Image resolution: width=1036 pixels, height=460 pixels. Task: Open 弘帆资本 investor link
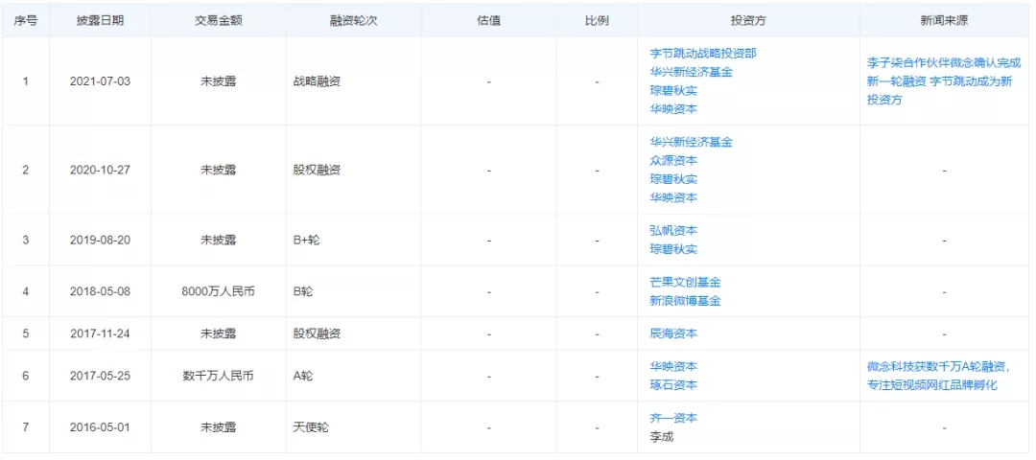pyautogui.click(x=673, y=230)
